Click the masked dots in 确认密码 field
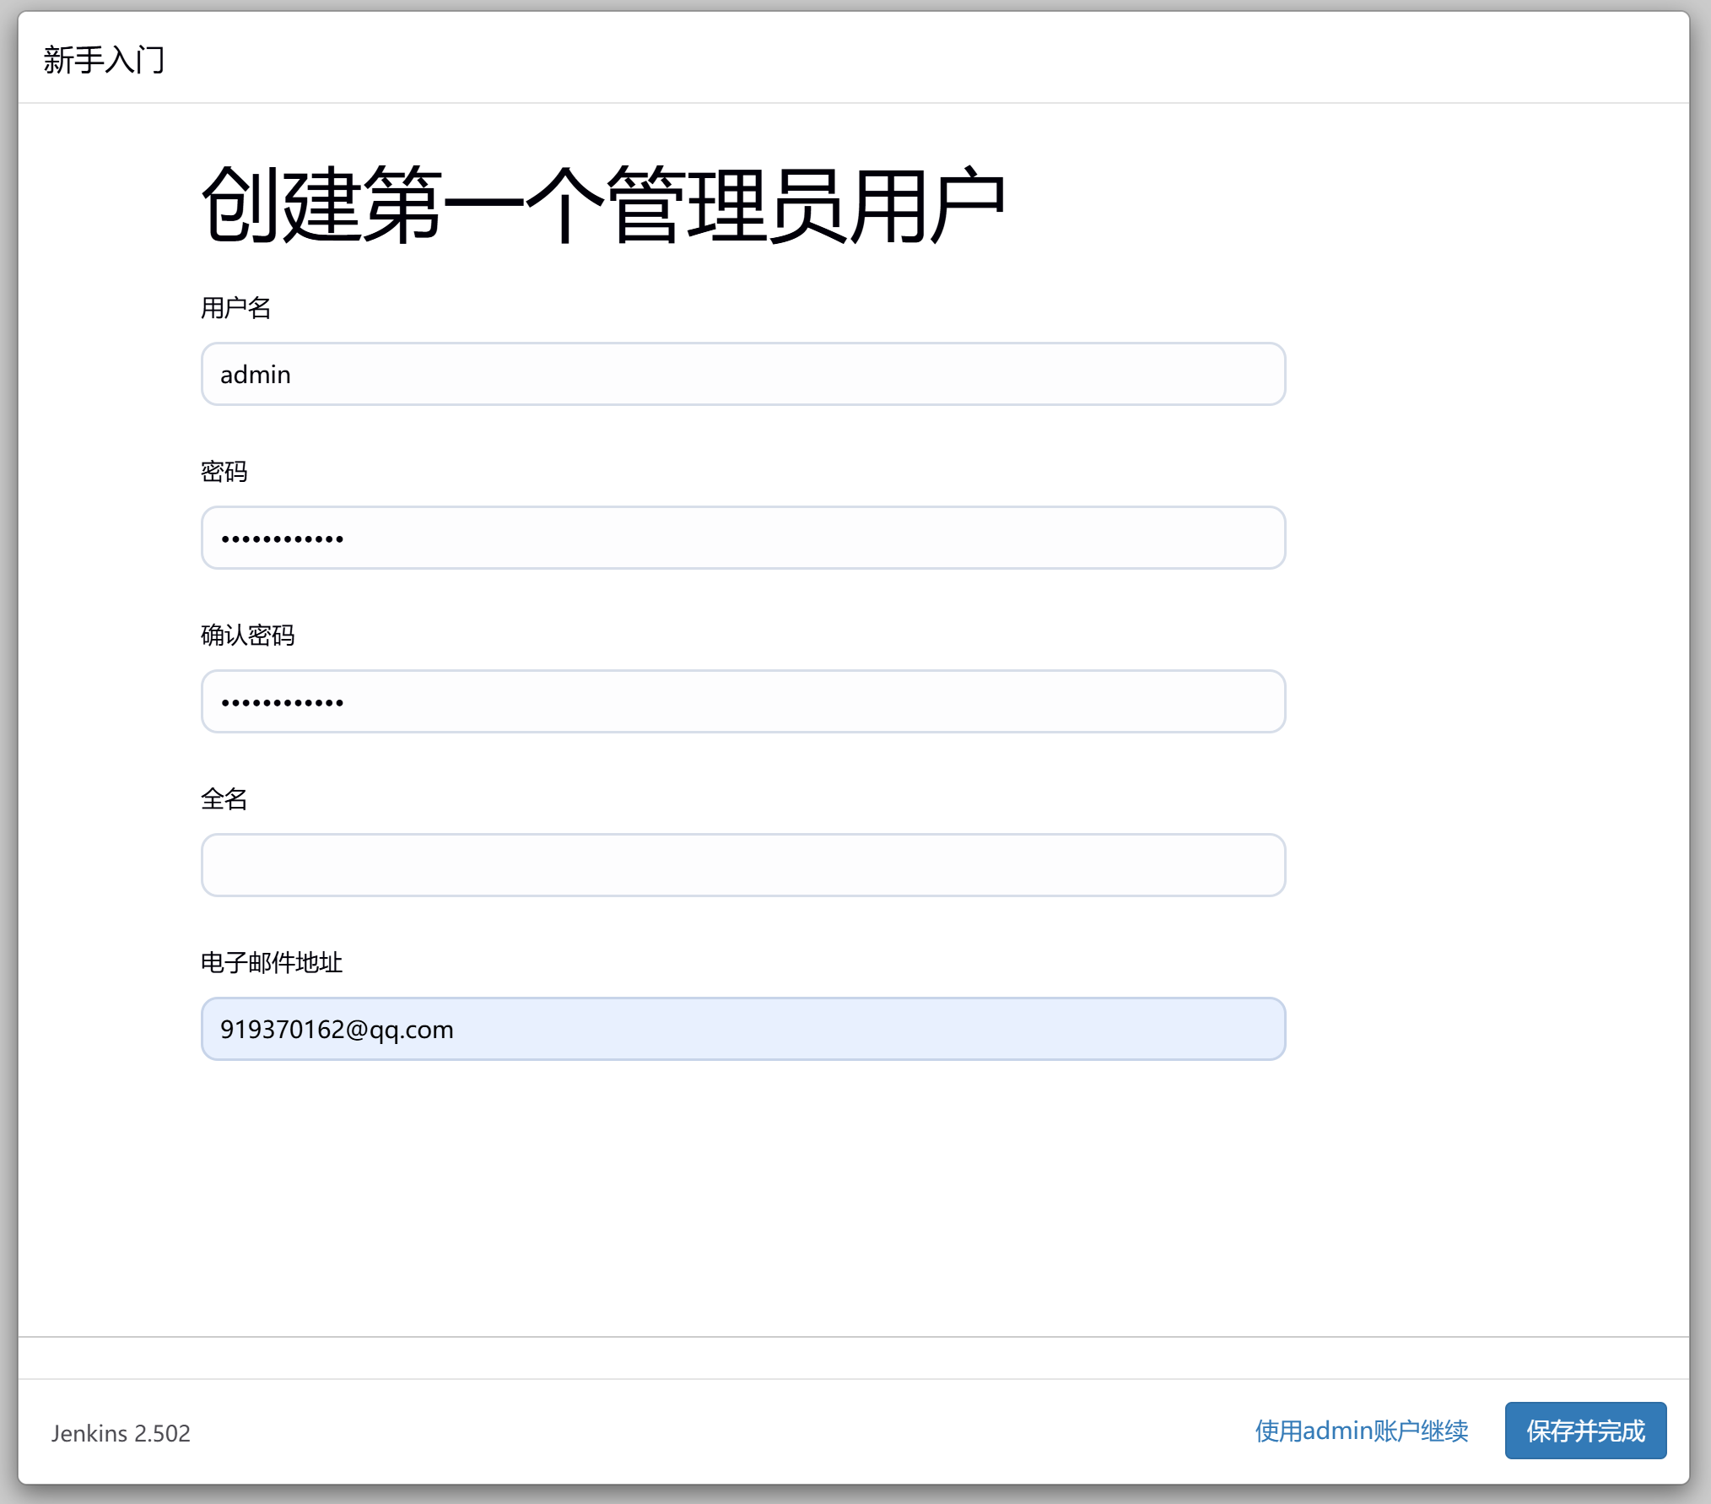This screenshot has height=1504, width=1711. pyautogui.click(x=282, y=702)
